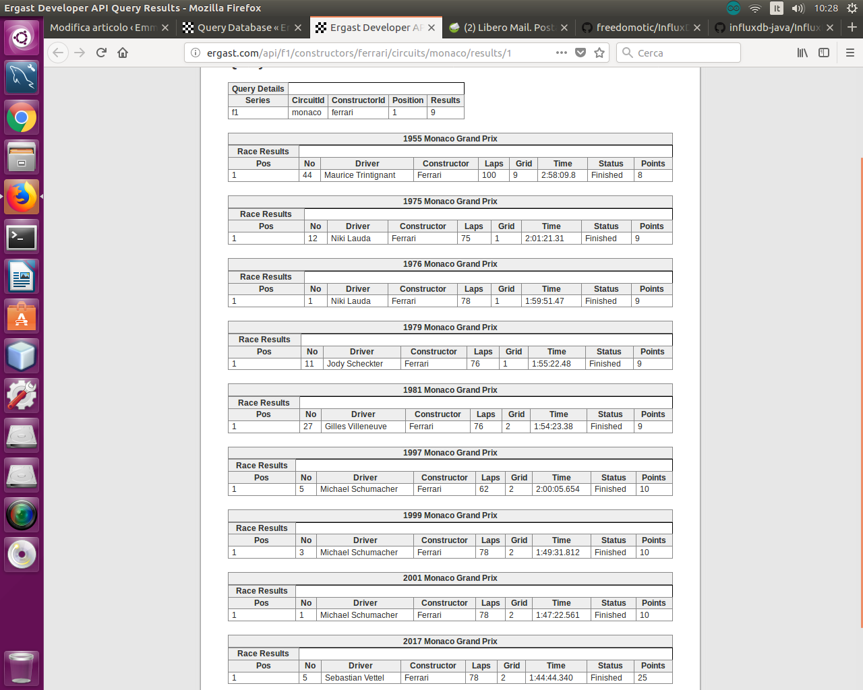Open the system power gear menu

852,8
